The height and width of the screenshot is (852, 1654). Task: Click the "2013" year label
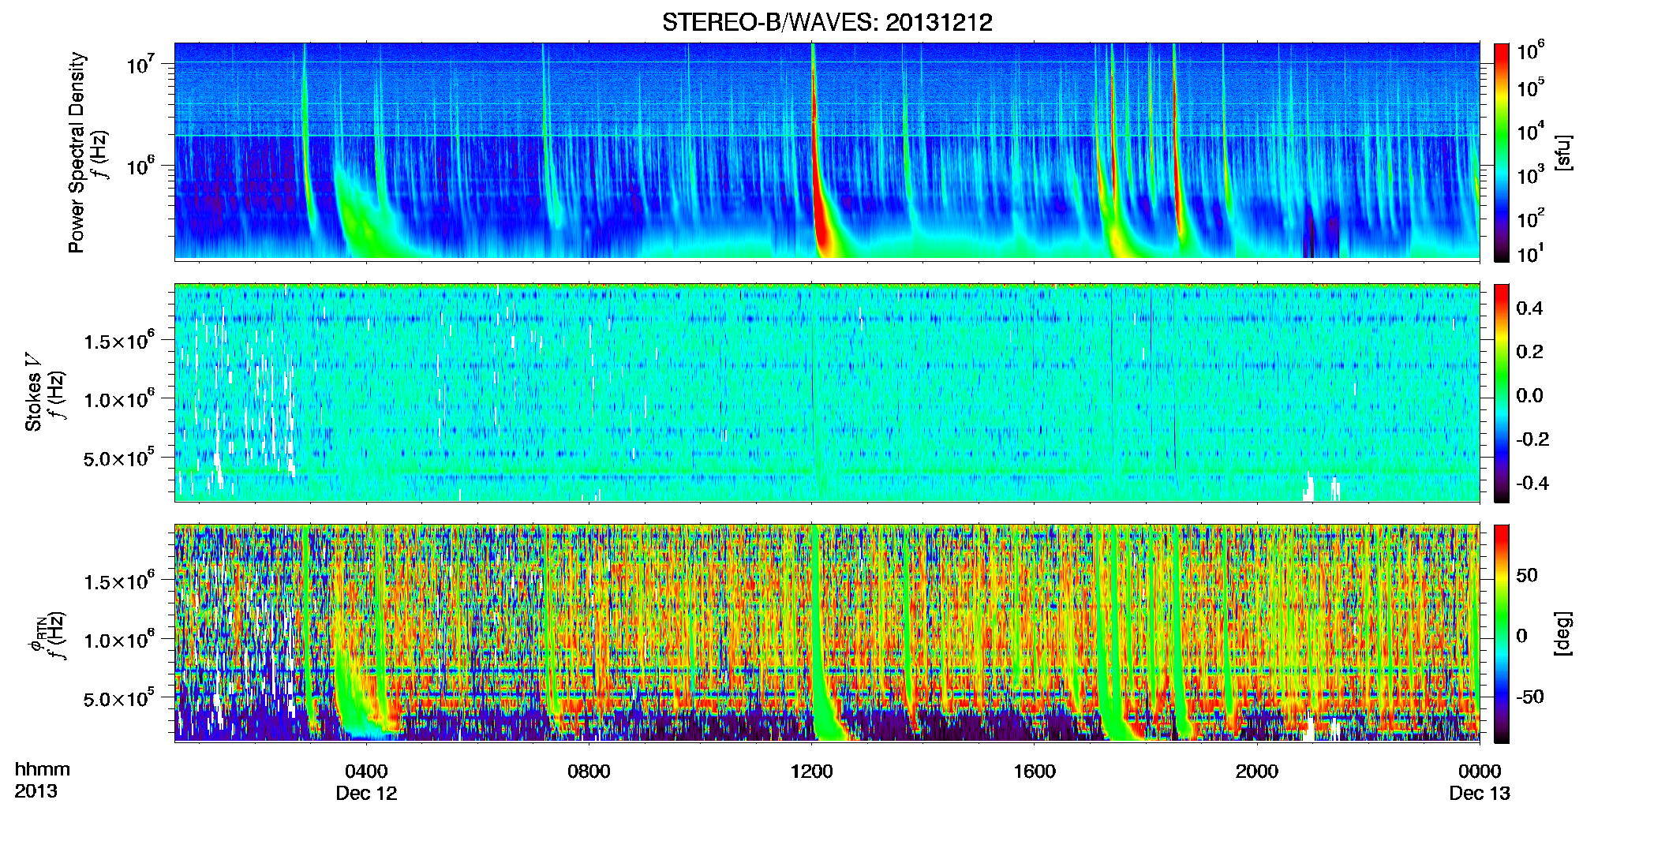point(36,791)
